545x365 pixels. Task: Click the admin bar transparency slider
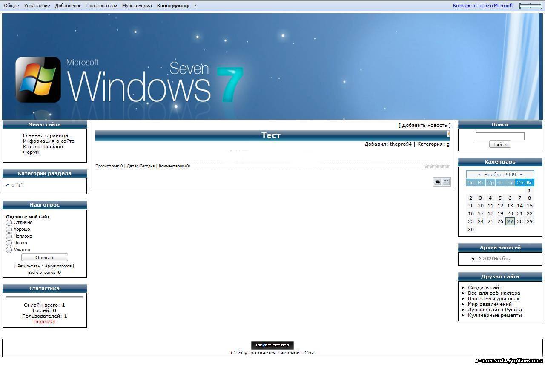[531, 6]
